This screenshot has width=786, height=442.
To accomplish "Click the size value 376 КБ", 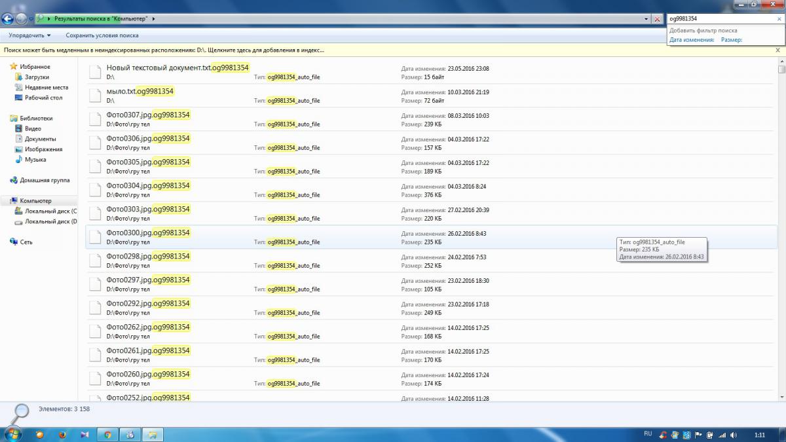I will [x=433, y=195].
